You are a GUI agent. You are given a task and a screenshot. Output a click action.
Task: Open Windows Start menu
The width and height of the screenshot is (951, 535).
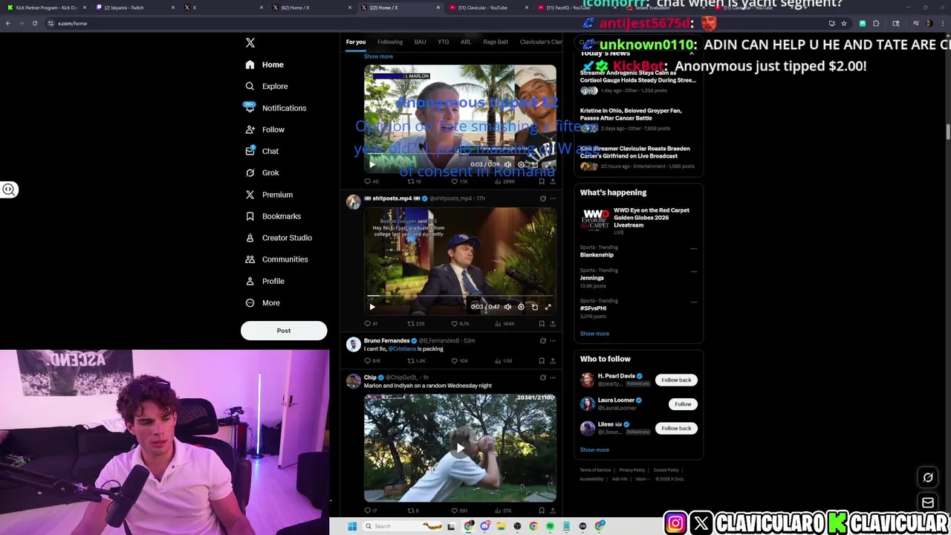[352, 526]
